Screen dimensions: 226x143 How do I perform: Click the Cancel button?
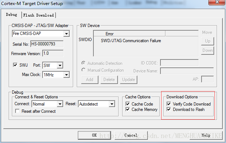131,135
